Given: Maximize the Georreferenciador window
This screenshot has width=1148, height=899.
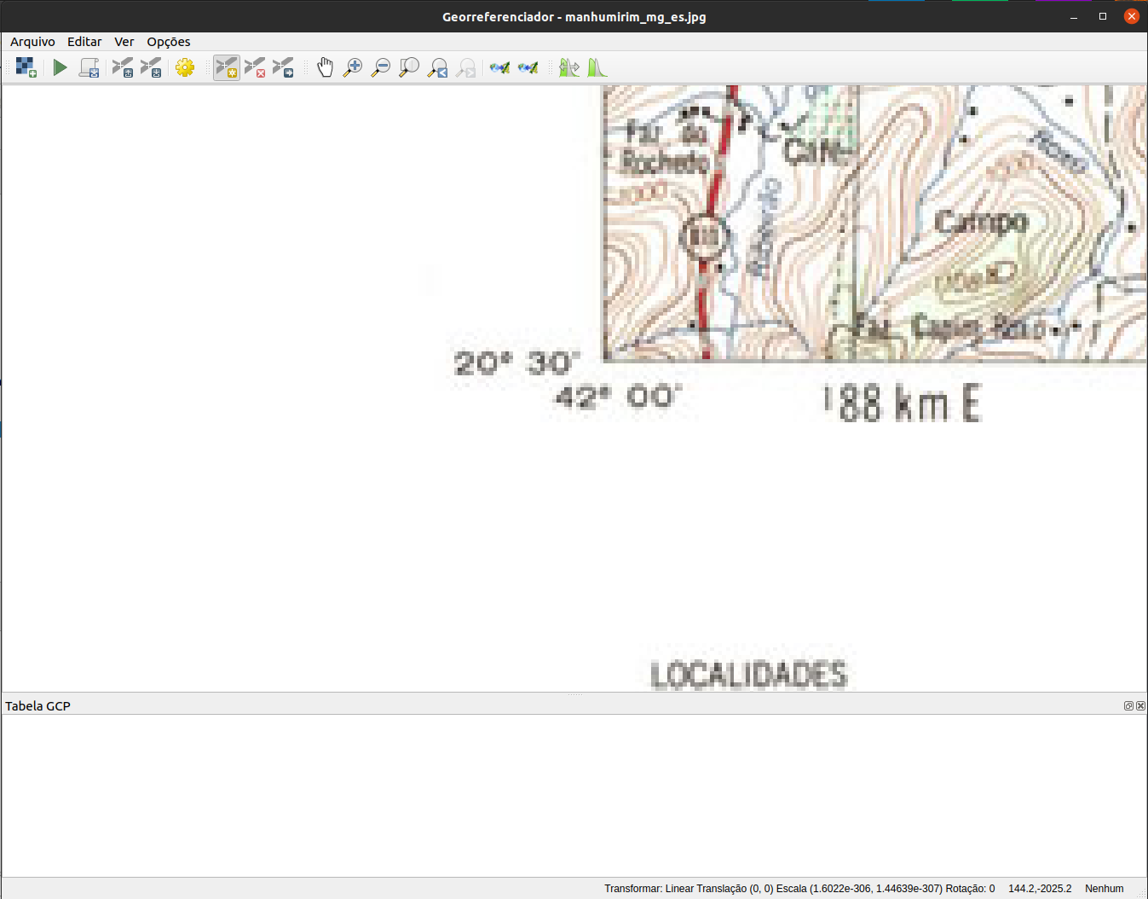Looking at the screenshot, I should click(x=1103, y=16).
